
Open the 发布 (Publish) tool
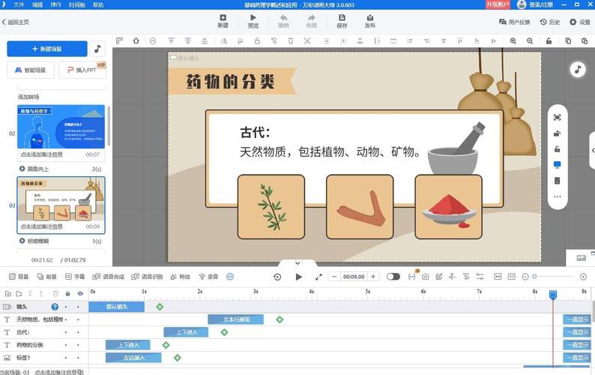[369, 20]
